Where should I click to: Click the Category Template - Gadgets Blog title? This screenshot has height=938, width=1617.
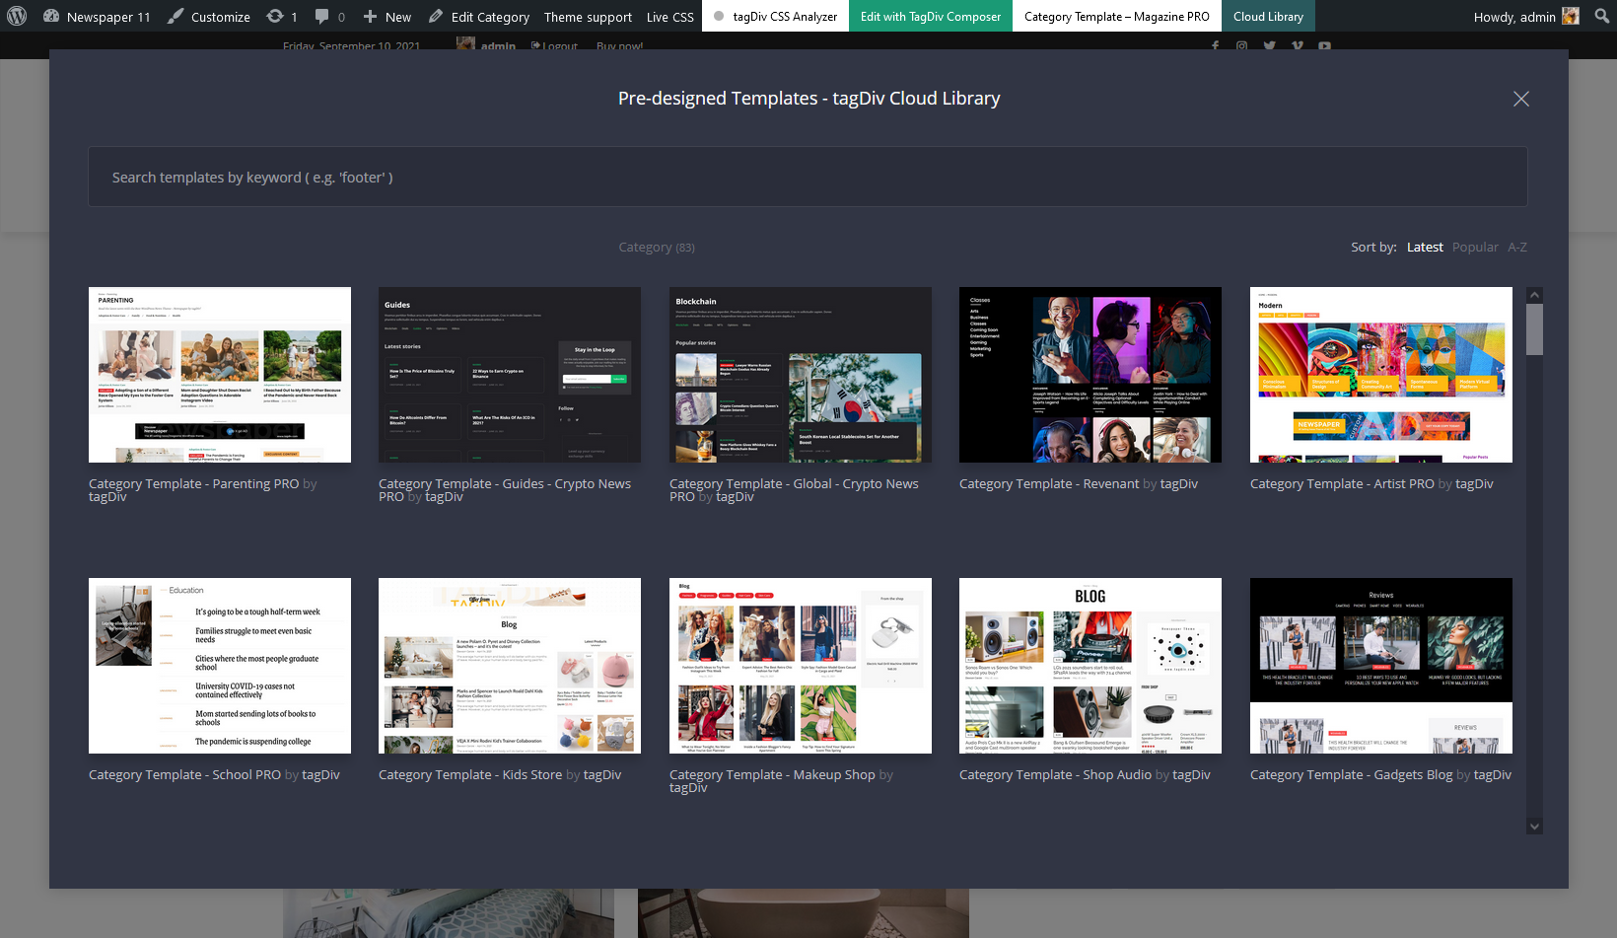(1351, 774)
